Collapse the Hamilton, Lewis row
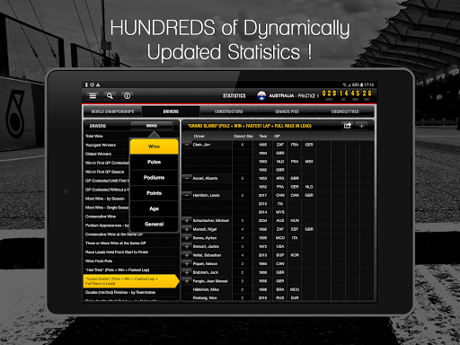This screenshot has height=345, width=460. [x=187, y=195]
